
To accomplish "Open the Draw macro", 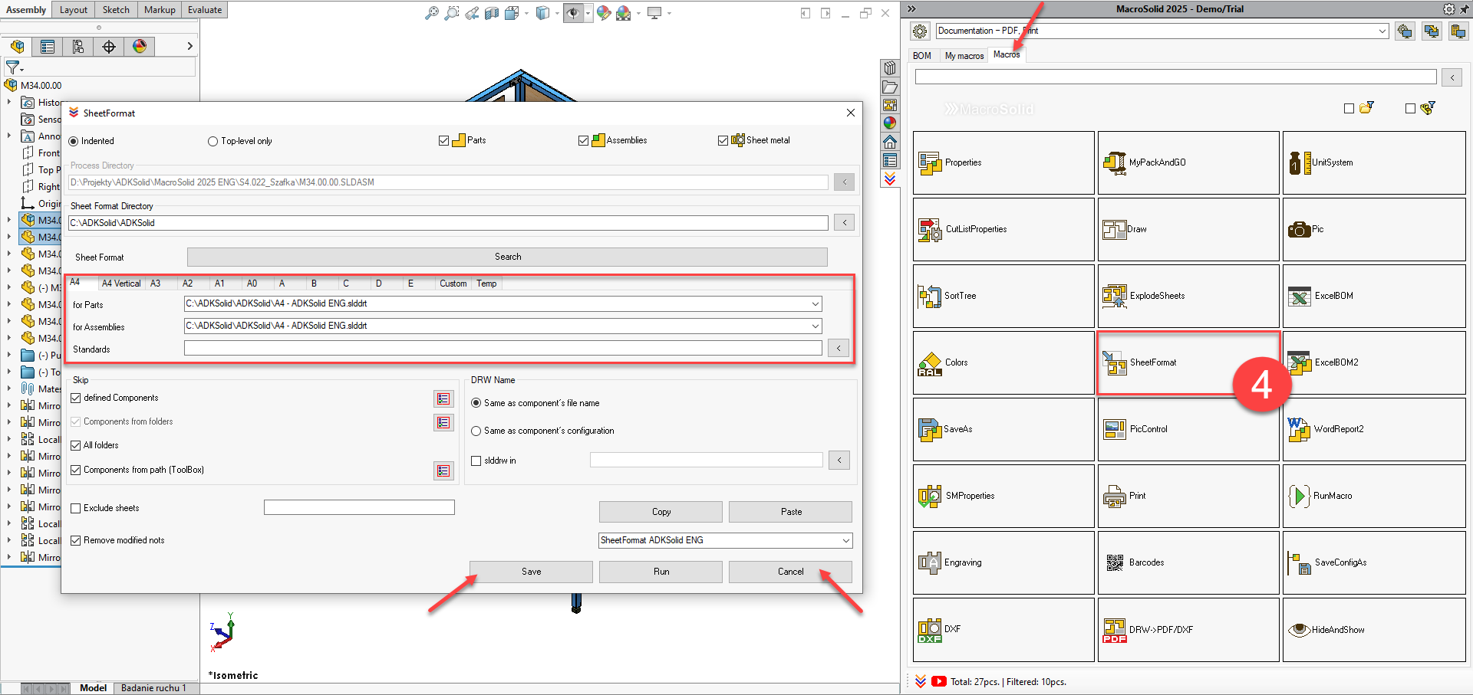I will [x=1188, y=229].
